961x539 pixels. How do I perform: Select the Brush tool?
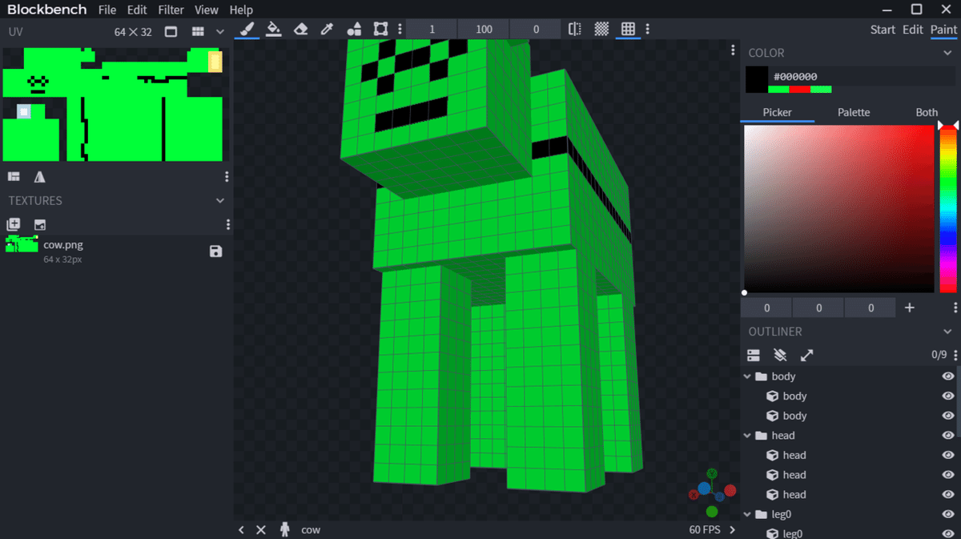point(246,29)
